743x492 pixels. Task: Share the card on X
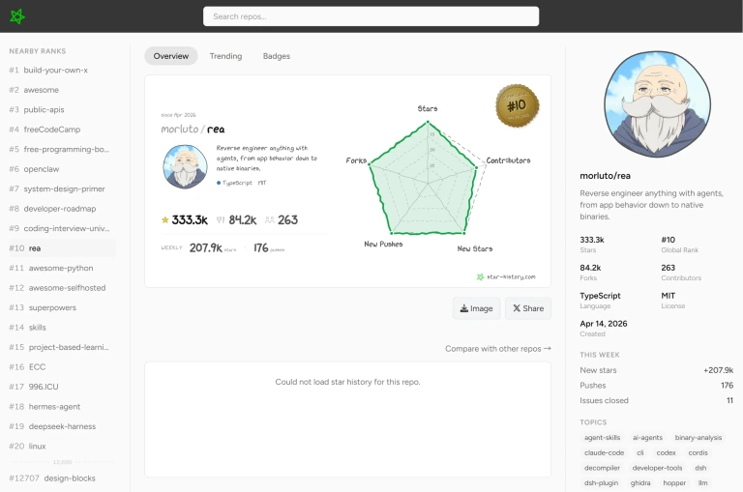pos(528,308)
